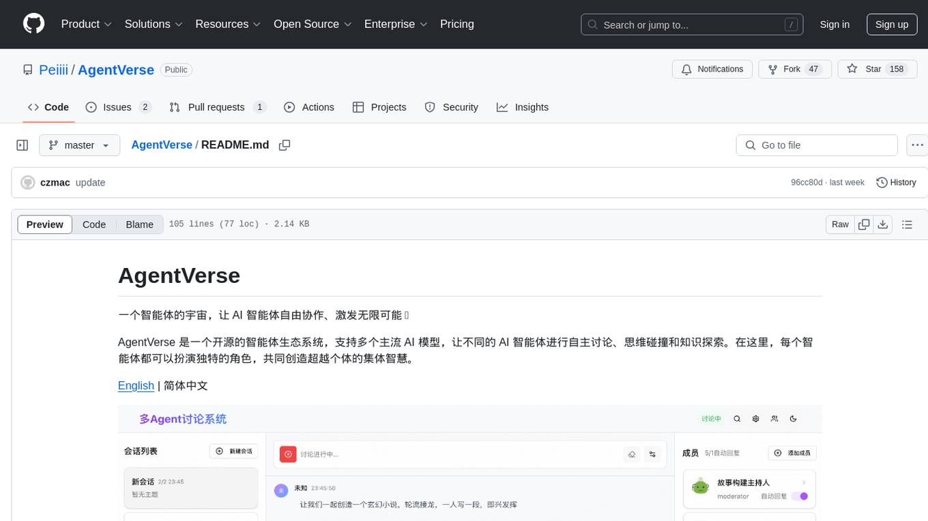The image size is (928, 521).
Task: Click the Sign up button
Action: tap(892, 25)
